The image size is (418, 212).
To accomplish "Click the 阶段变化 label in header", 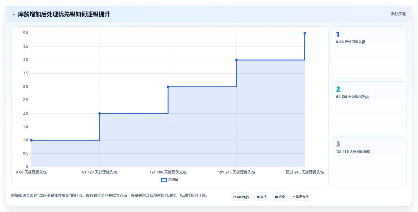I will (x=399, y=14).
